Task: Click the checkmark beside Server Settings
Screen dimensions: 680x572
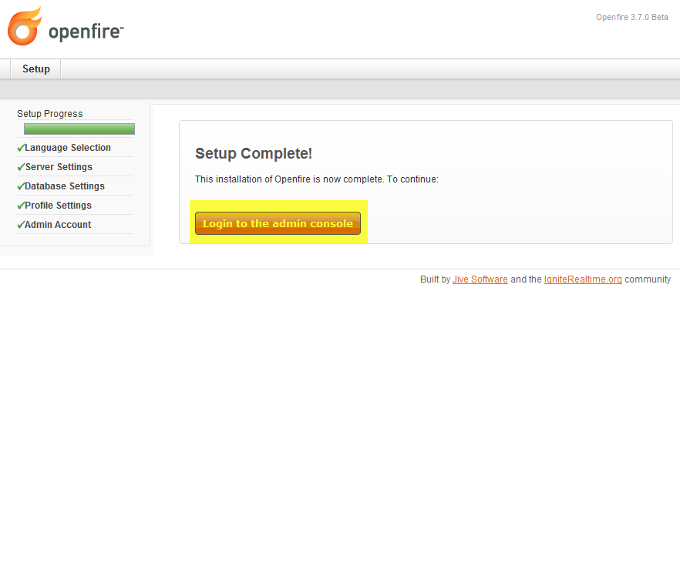Action: pyautogui.click(x=21, y=167)
